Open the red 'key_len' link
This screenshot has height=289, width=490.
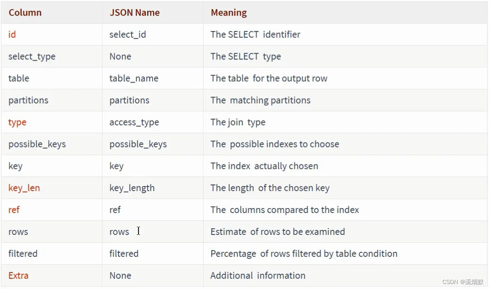(24, 188)
